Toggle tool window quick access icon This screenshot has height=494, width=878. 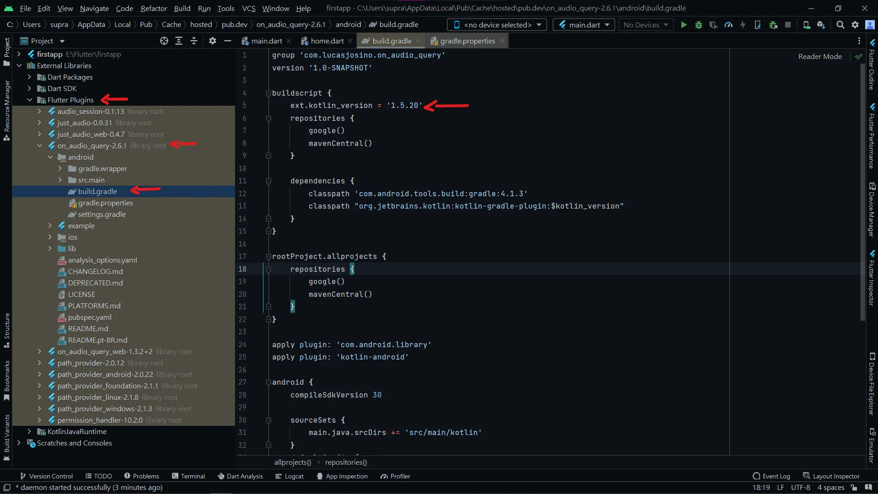click(7, 488)
